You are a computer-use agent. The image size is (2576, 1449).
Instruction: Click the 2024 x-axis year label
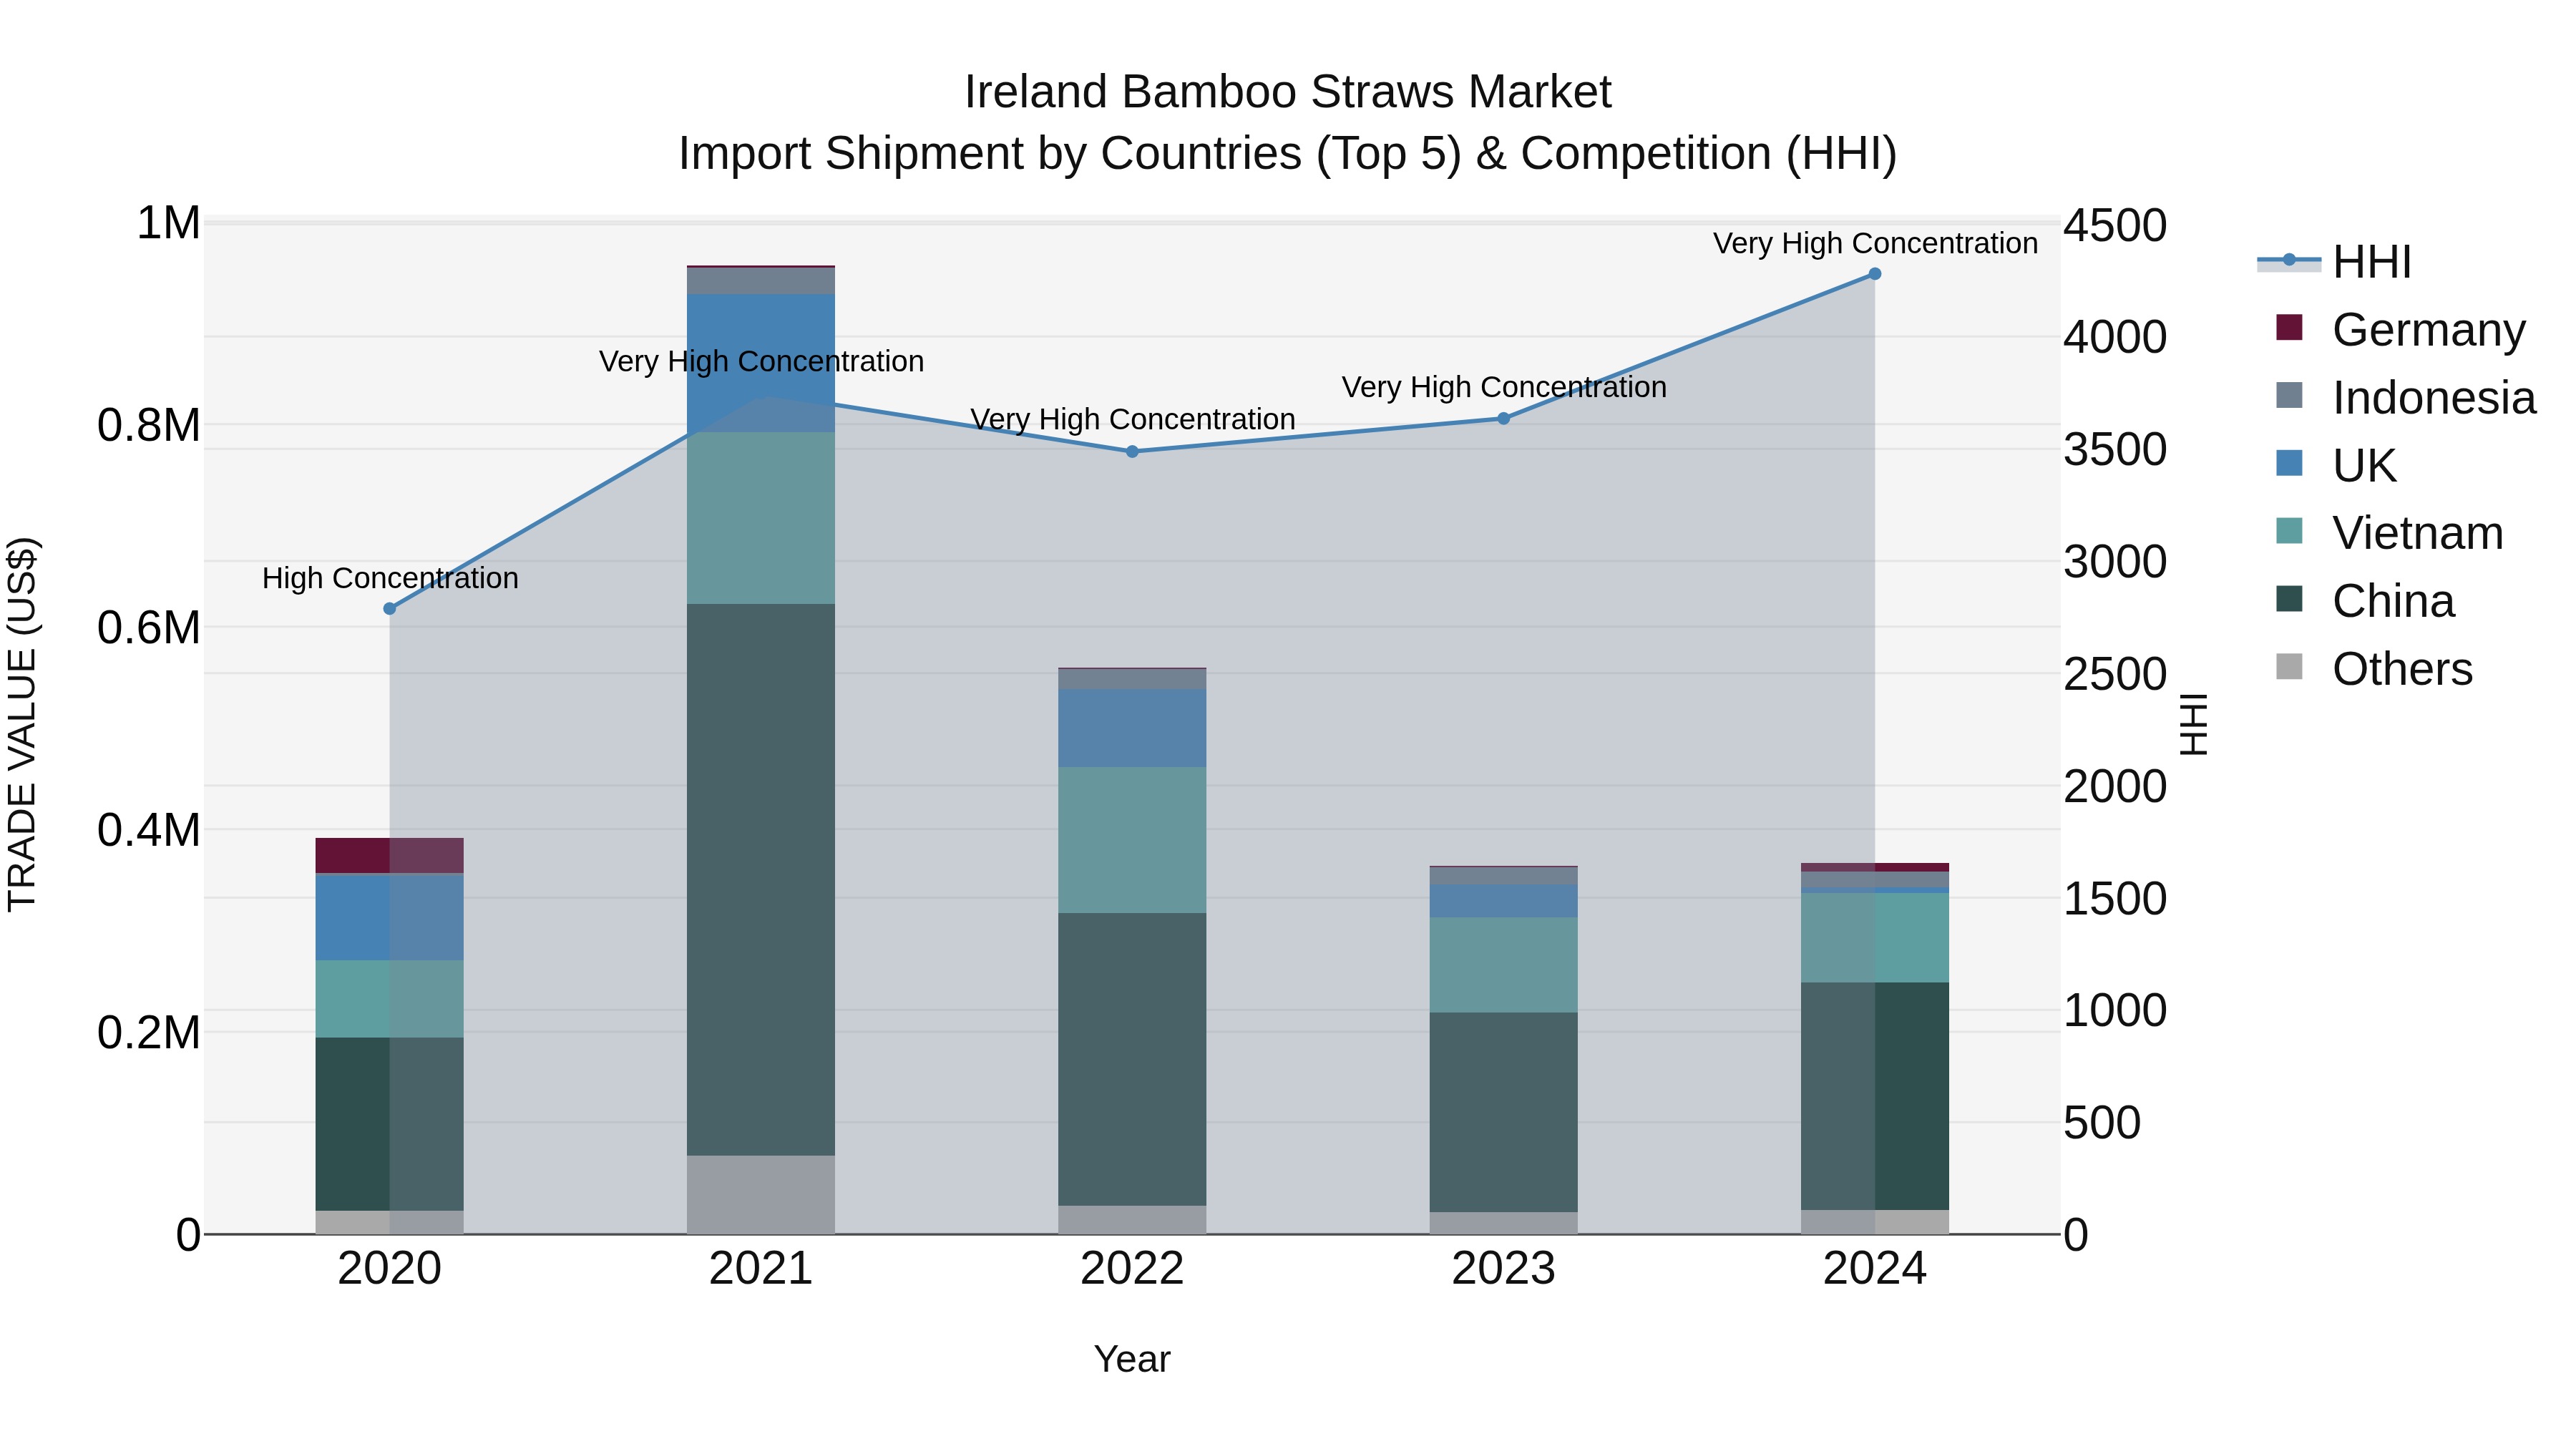pos(1875,1268)
